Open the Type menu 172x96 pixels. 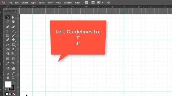[33, 3]
